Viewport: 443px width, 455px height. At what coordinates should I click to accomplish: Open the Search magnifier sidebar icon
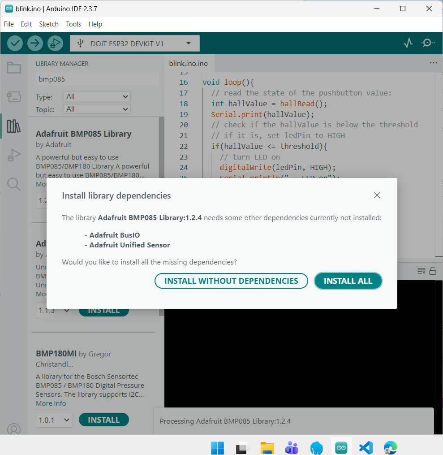point(14,184)
